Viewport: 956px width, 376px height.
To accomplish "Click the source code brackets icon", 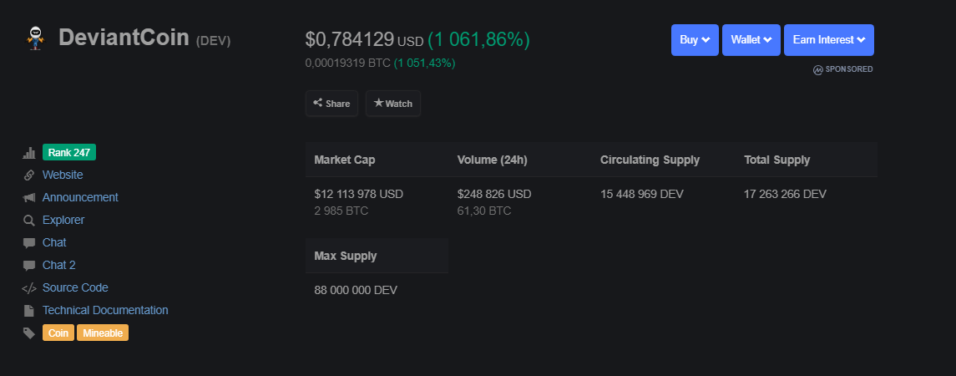I will click(x=29, y=288).
